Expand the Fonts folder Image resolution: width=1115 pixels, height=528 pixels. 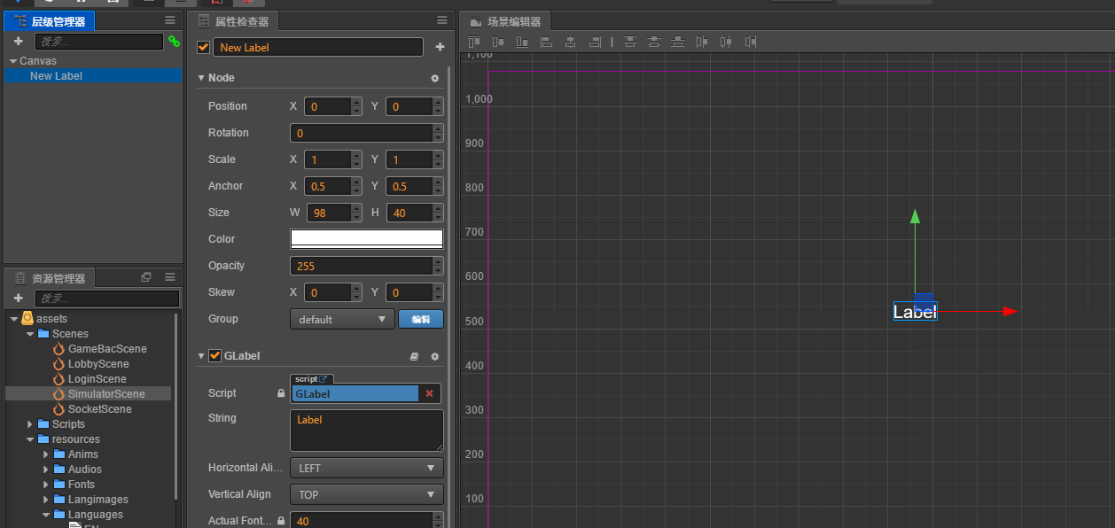point(46,485)
